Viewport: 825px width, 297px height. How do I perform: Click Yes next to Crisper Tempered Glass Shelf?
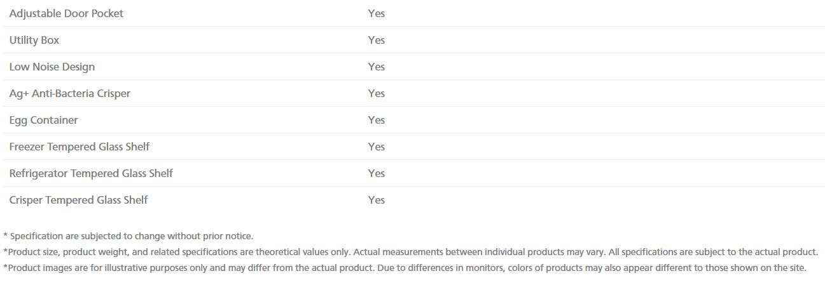coord(377,200)
